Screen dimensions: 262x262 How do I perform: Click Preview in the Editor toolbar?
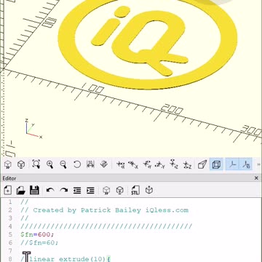106,191
